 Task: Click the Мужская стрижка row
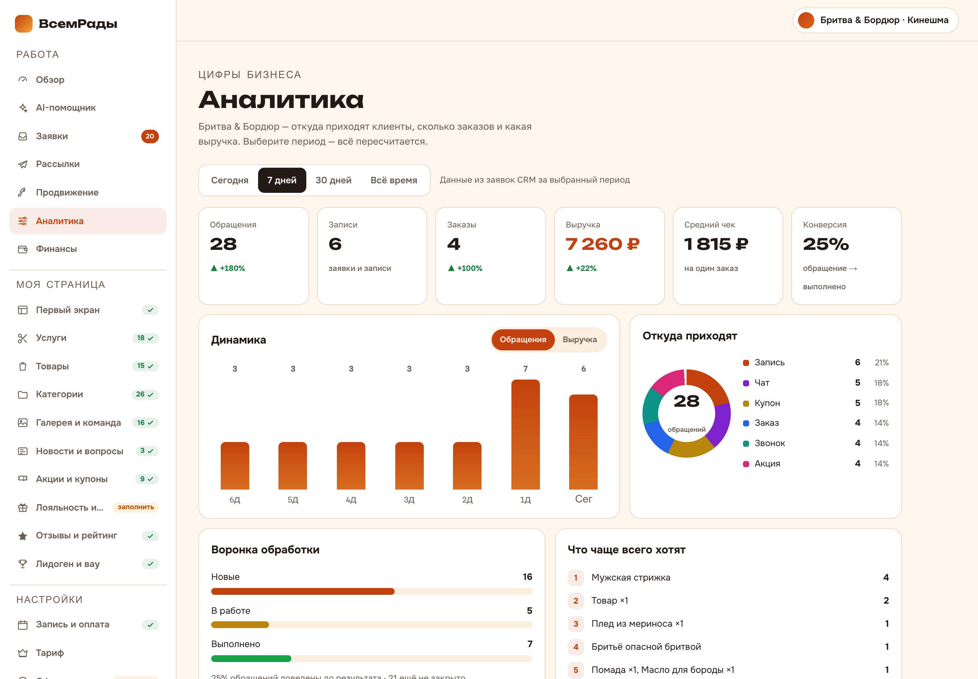(x=728, y=577)
